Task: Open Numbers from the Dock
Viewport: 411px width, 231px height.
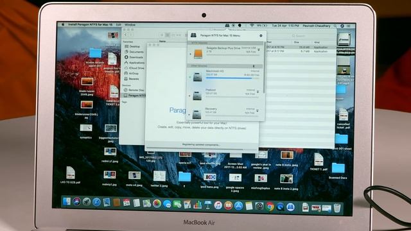Action: (197, 205)
